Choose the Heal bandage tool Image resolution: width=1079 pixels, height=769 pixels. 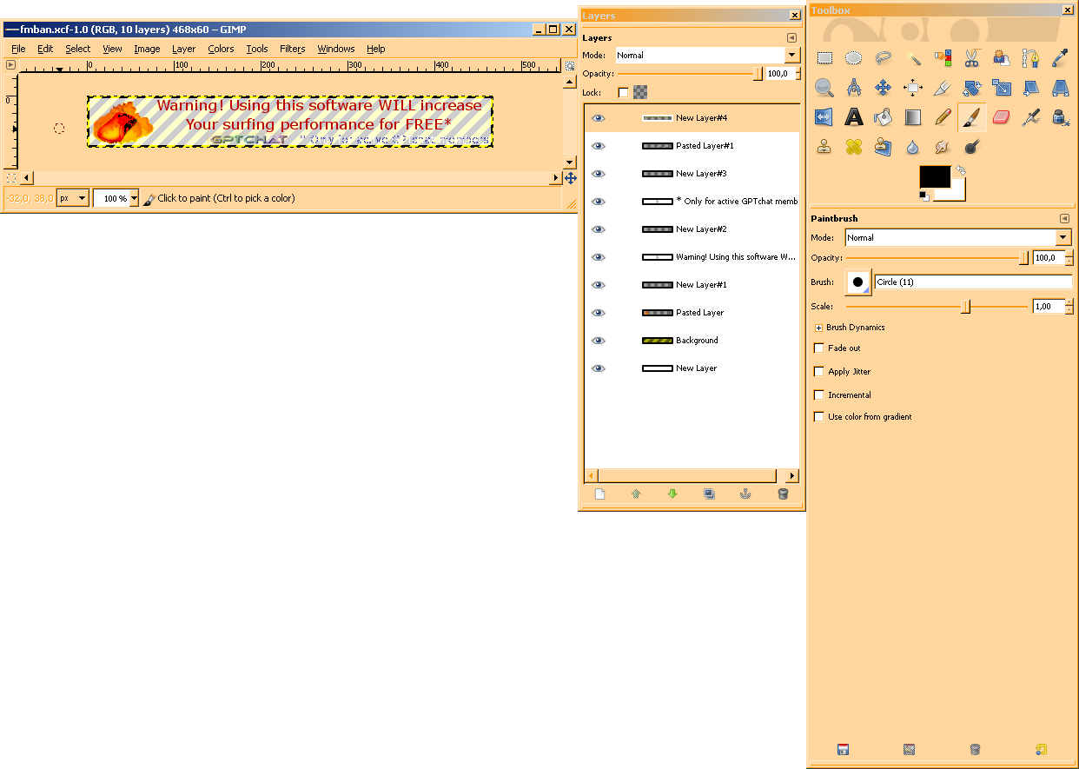854,146
